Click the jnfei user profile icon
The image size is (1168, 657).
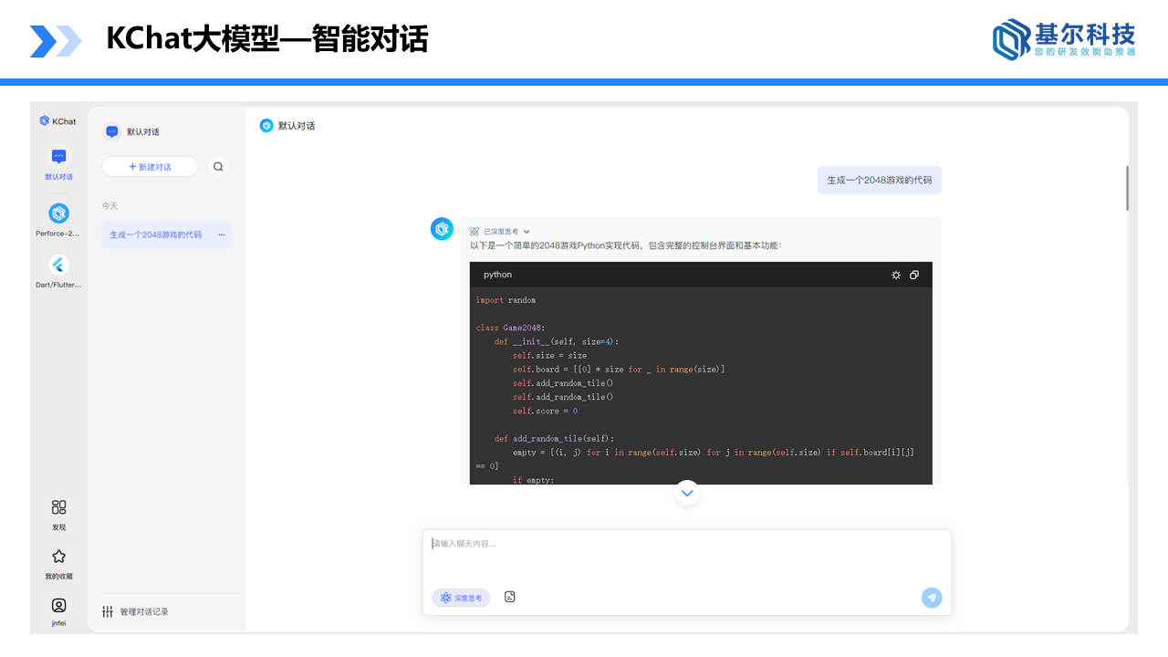click(58, 605)
